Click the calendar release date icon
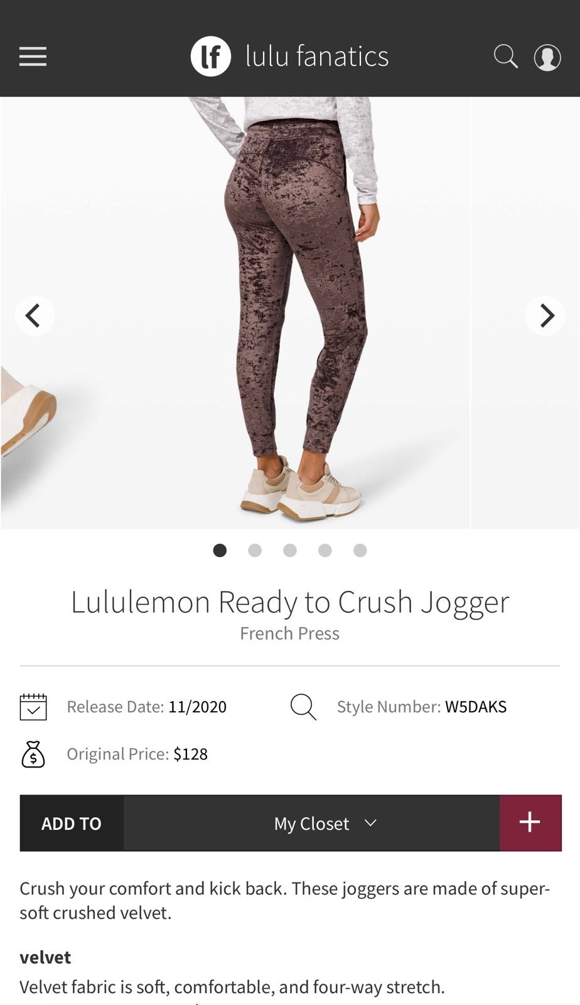Screen dimensions: 580x1005 (x=33, y=707)
